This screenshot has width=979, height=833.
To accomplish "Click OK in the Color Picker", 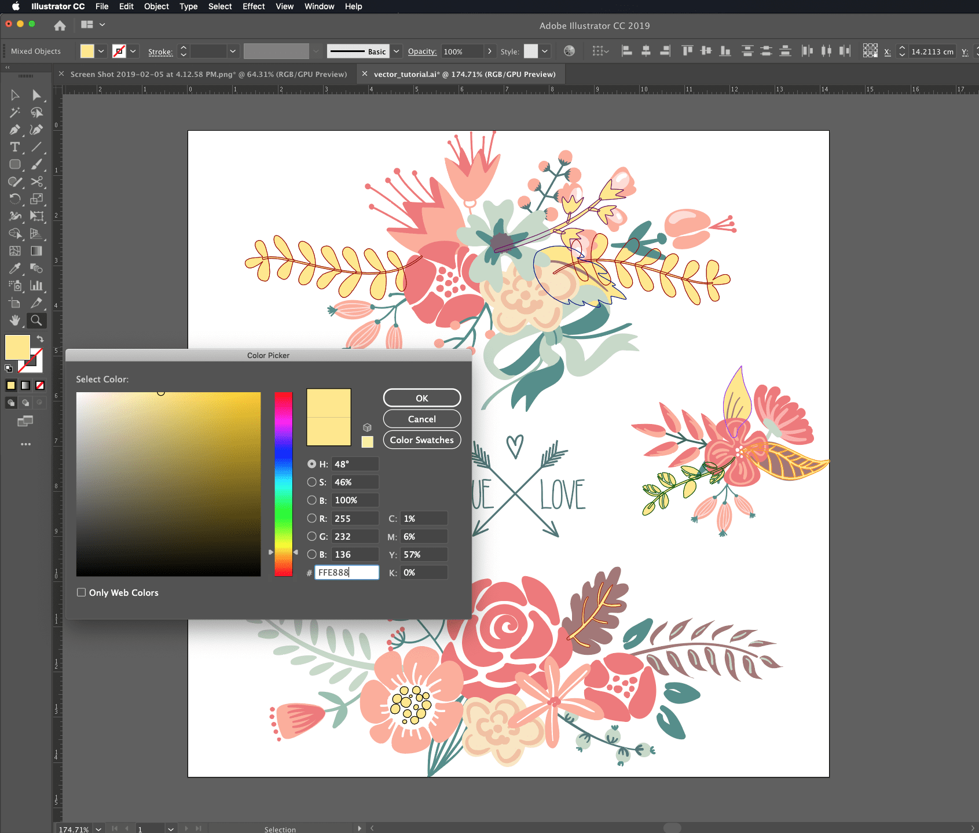I will [421, 398].
